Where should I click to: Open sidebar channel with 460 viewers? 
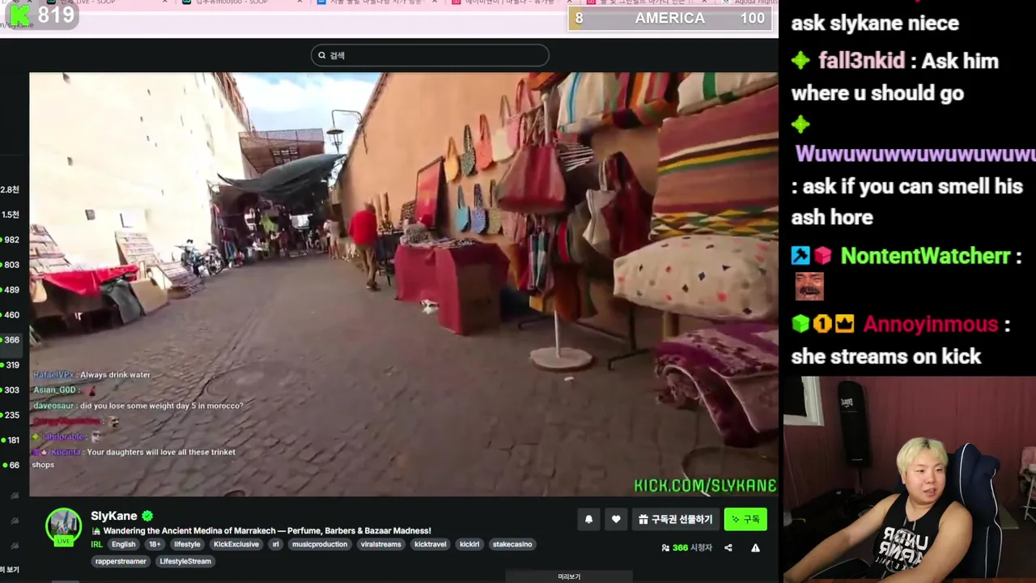pyautogui.click(x=11, y=315)
